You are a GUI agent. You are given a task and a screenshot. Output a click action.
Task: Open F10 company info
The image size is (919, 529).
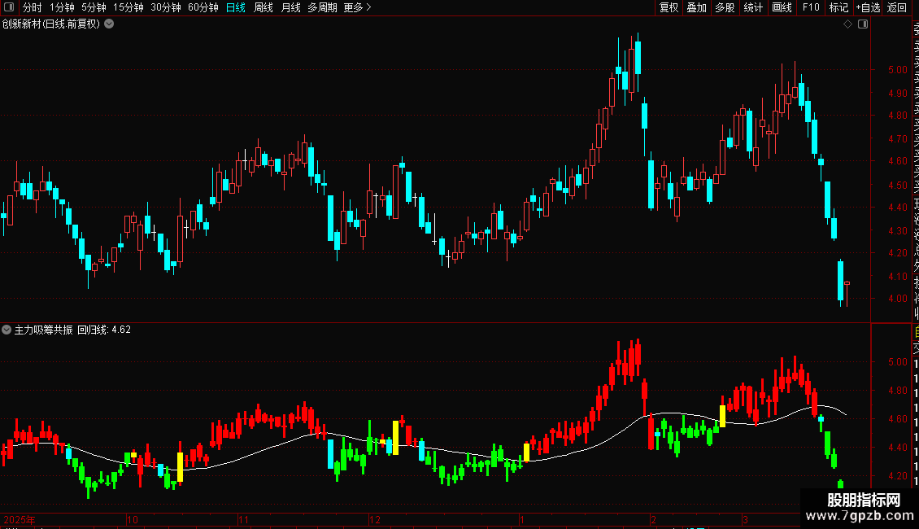coord(811,7)
